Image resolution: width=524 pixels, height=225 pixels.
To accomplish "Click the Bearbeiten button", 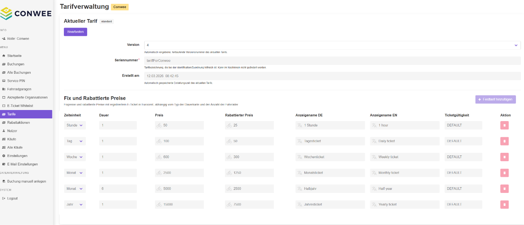I will click(x=75, y=32).
